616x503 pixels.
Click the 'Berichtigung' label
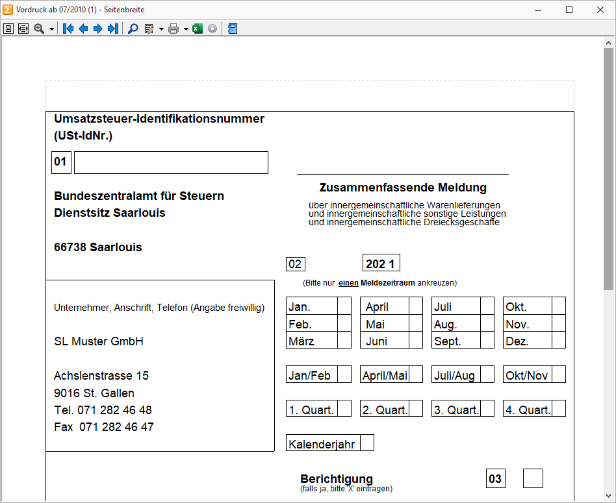[337, 479]
